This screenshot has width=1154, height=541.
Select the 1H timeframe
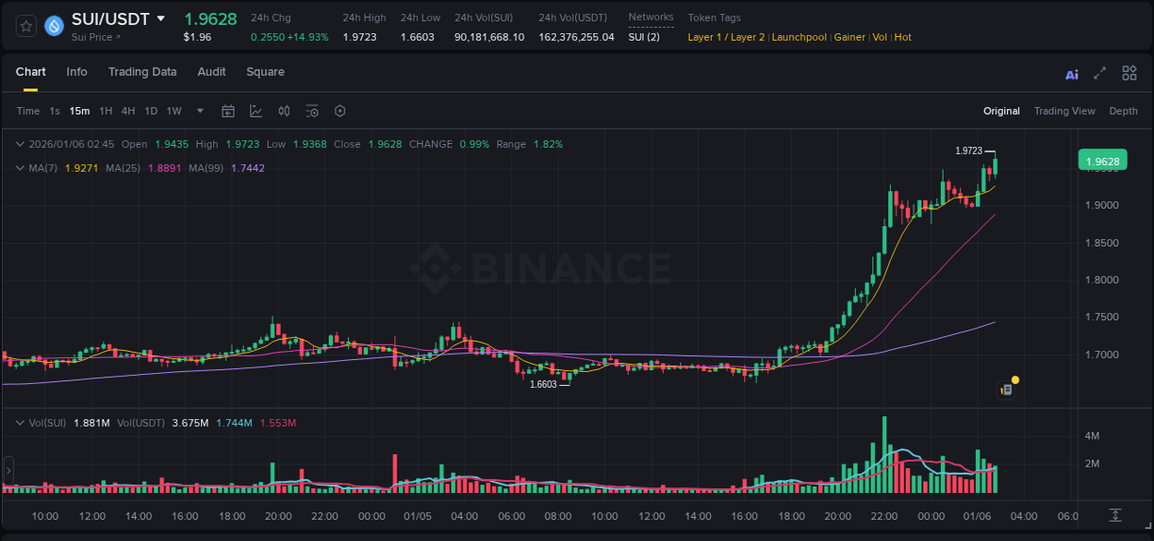[x=105, y=111]
